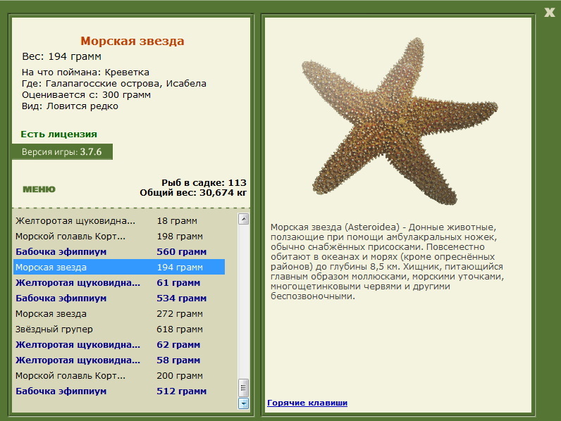The height and width of the screenshot is (421, 561).
Task: Click the Общий вес: 30,674 кг total
Action: (193, 193)
